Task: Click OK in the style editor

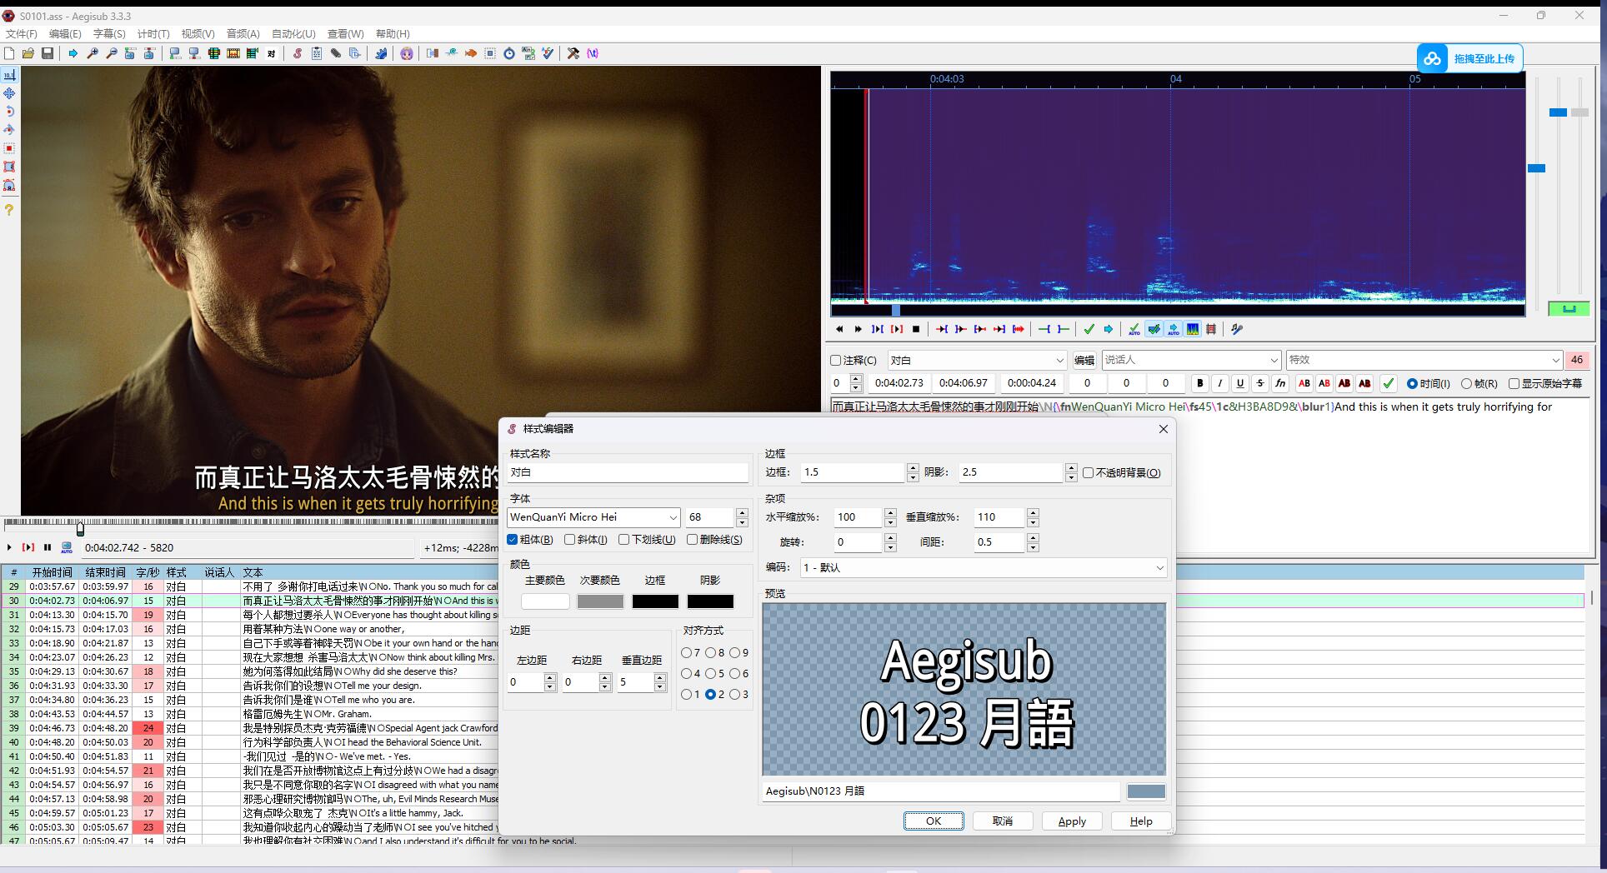Action: pyautogui.click(x=934, y=821)
